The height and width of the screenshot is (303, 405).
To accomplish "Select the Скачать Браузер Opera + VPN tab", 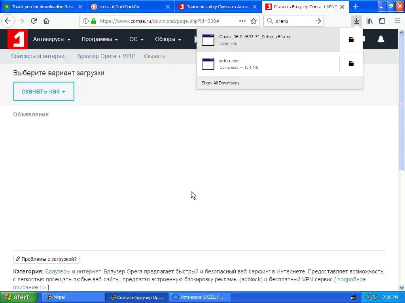I will pyautogui.click(x=305, y=7).
